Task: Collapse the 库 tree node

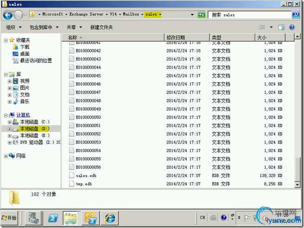Action: click(x=6, y=74)
